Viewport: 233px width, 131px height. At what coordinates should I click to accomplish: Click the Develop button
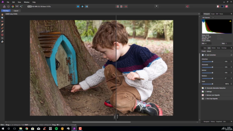6,11
